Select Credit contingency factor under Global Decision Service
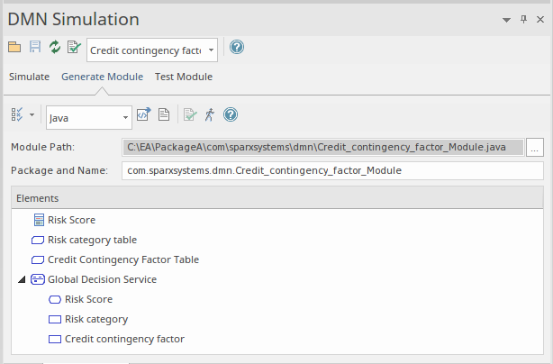 tap(123, 339)
